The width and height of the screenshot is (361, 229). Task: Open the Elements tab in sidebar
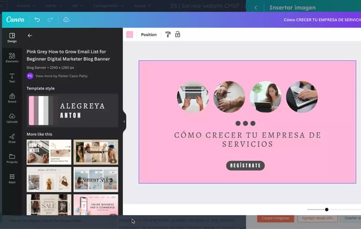point(12,58)
